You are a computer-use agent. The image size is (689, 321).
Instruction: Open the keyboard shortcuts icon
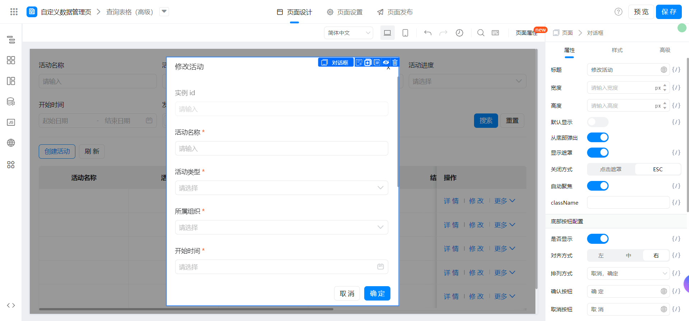pos(496,33)
